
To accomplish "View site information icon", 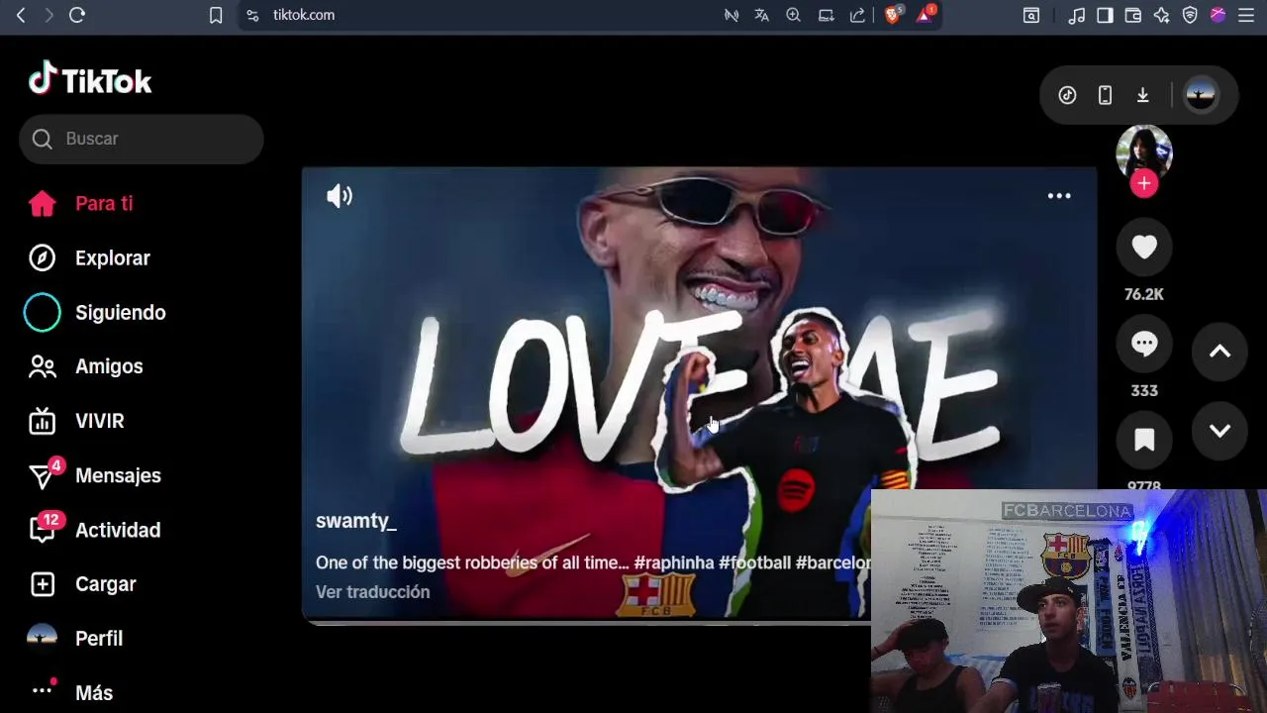I will coord(252,15).
